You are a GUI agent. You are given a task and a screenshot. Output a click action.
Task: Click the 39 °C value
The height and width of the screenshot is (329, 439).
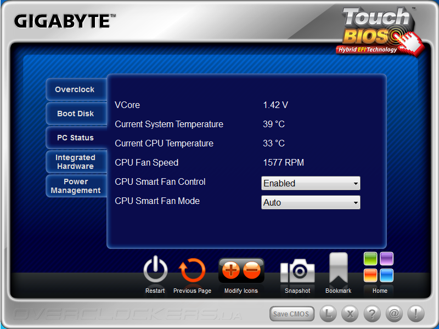coord(274,124)
